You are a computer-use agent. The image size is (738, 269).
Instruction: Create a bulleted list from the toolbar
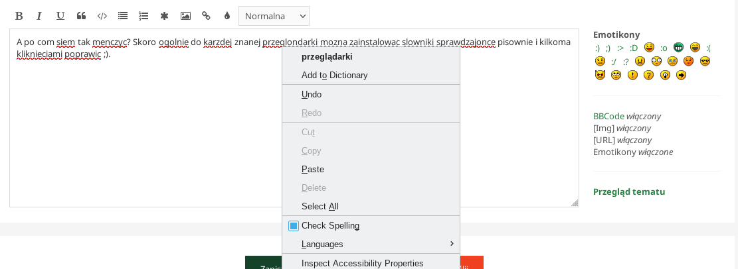122,16
